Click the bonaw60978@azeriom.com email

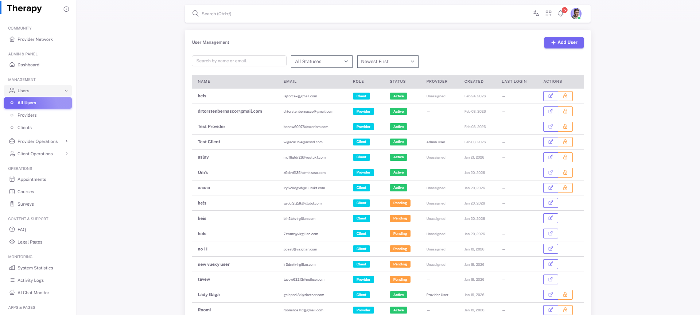click(306, 127)
